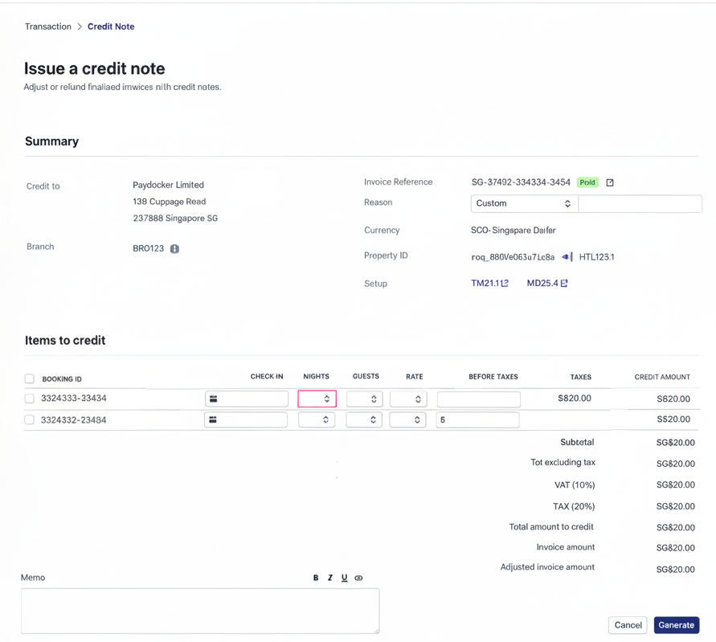The width and height of the screenshot is (716, 642).
Task: Click the Generate button
Action: click(x=676, y=625)
